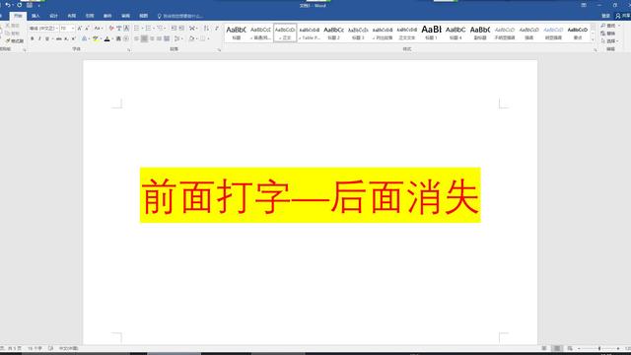Expand the Styles gallery more arrow
Image resolution: width=631 pixels, height=355 pixels.
pyautogui.click(x=593, y=39)
